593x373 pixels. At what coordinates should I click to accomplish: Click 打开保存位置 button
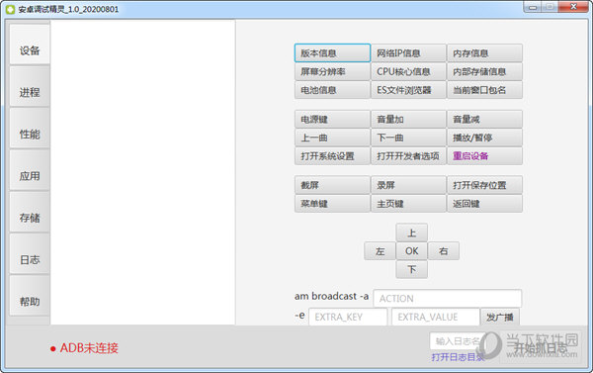click(485, 185)
